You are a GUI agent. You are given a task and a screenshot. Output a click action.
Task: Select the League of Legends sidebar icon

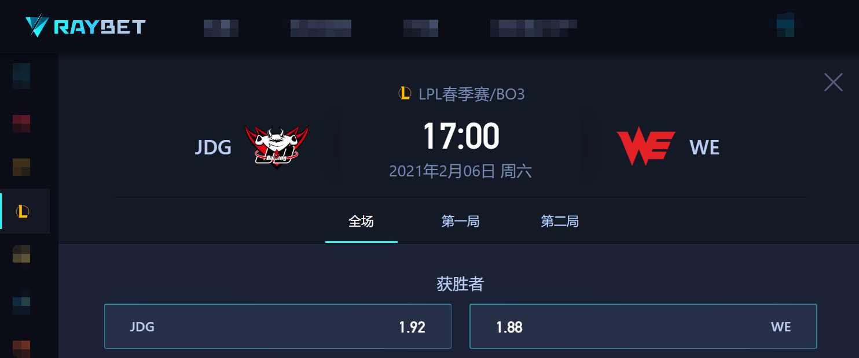click(x=23, y=212)
